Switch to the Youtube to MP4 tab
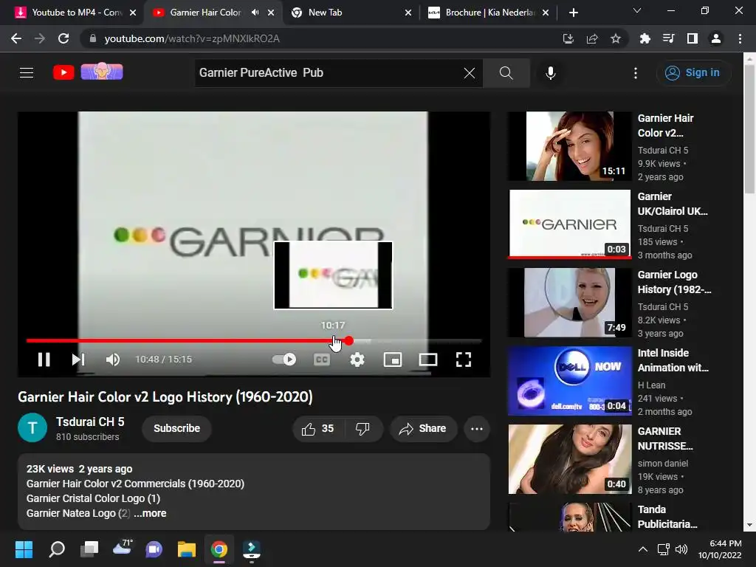This screenshot has width=756, height=567. (76, 13)
